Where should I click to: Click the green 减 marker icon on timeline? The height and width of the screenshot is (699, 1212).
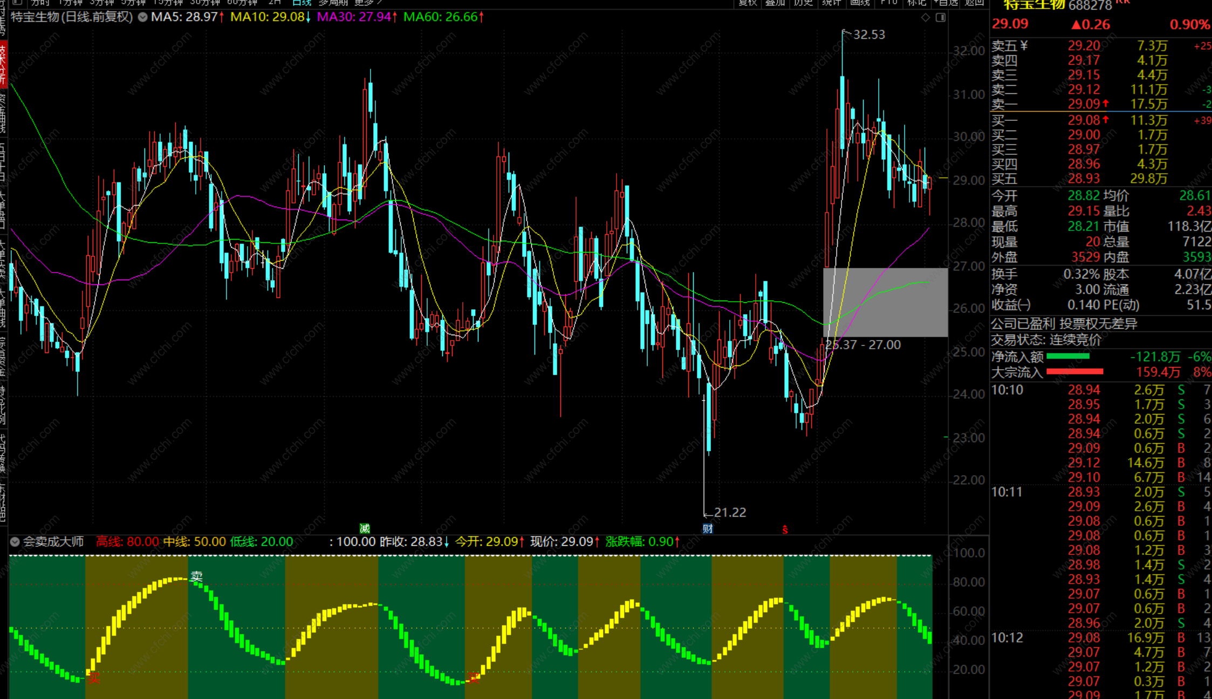point(365,528)
